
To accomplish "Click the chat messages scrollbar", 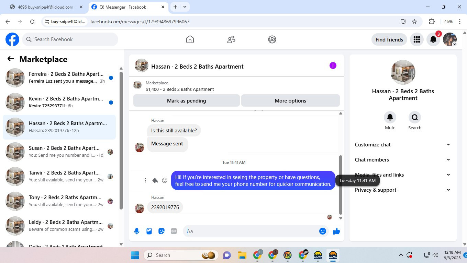I will pyautogui.click(x=341, y=185).
